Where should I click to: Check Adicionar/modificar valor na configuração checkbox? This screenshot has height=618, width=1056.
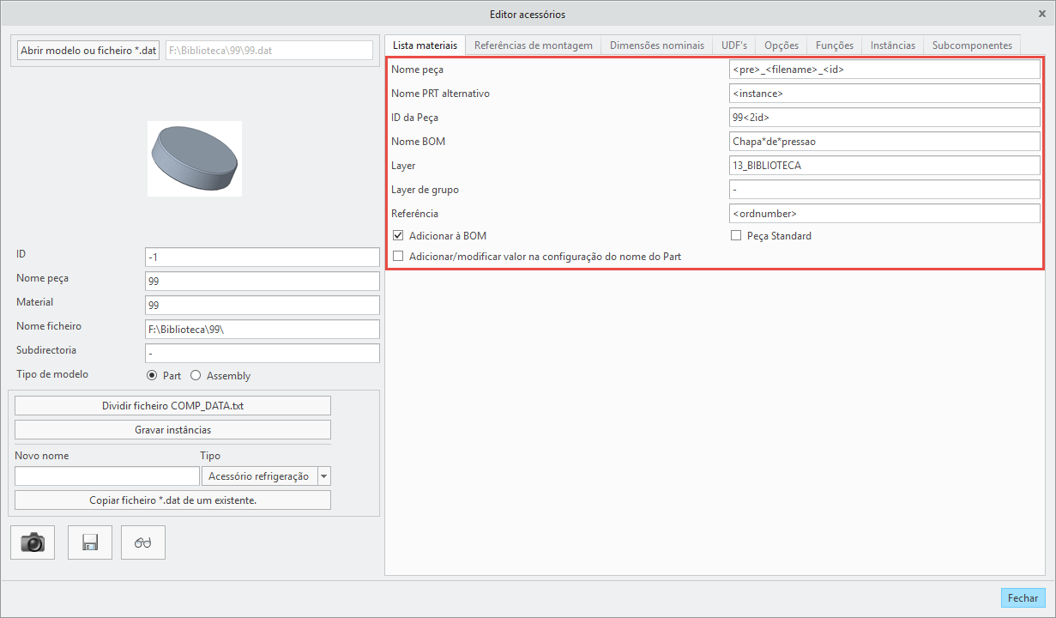pos(398,256)
